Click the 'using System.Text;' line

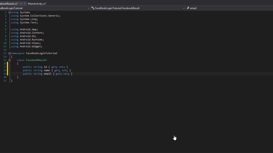click(24, 23)
